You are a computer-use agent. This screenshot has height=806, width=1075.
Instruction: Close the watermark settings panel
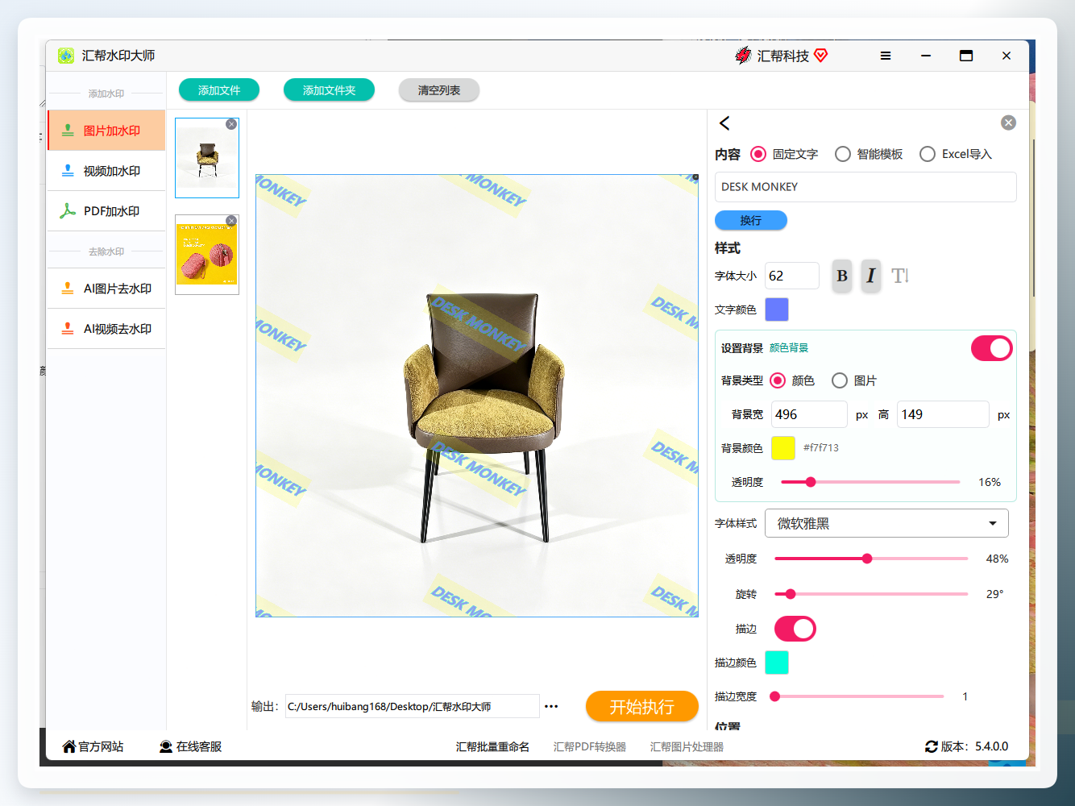tap(1008, 123)
